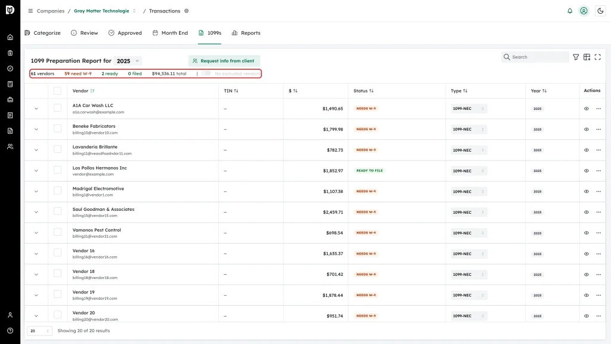Image resolution: width=611 pixels, height=344 pixels.
Task: Click the sidebar account person icon at bottom
Action: [10, 315]
